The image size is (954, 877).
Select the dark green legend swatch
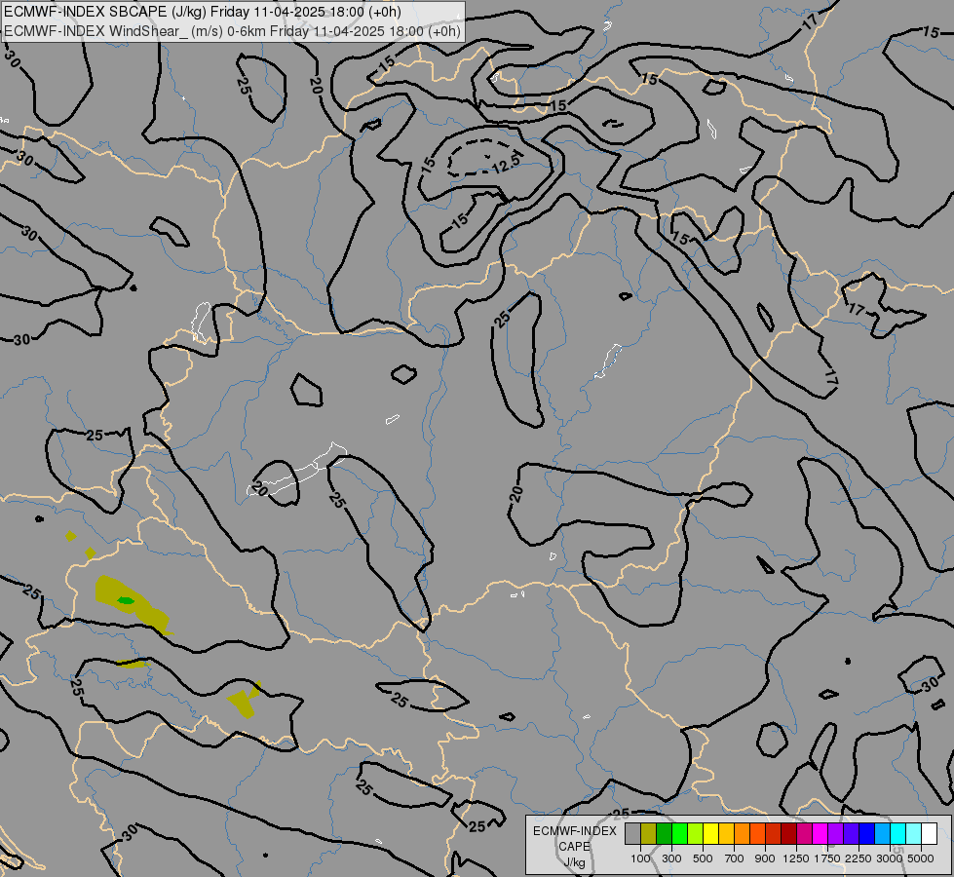point(664,834)
